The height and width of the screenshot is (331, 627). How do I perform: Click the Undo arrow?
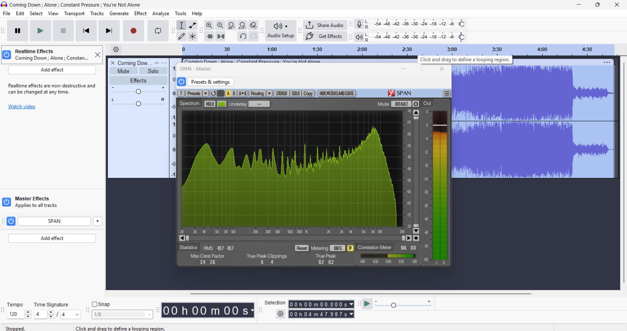[x=243, y=37]
